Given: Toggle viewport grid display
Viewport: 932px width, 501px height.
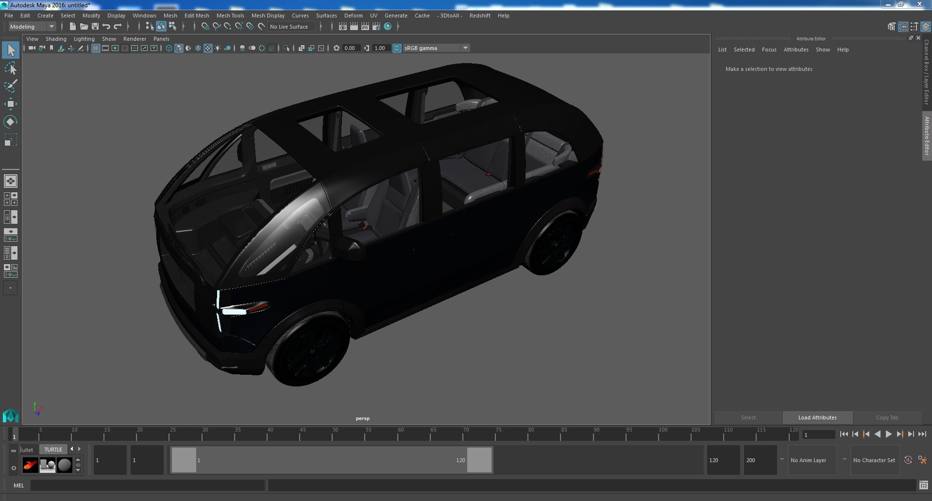Looking at the screenshot, I should 96,48.
